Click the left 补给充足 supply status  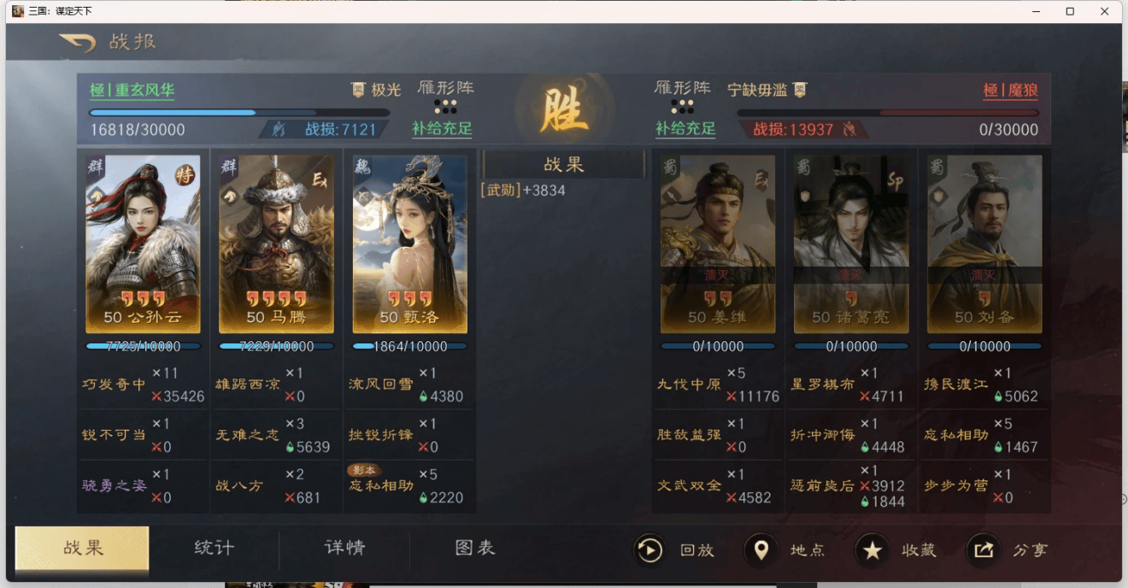click(x=442, y=129)
